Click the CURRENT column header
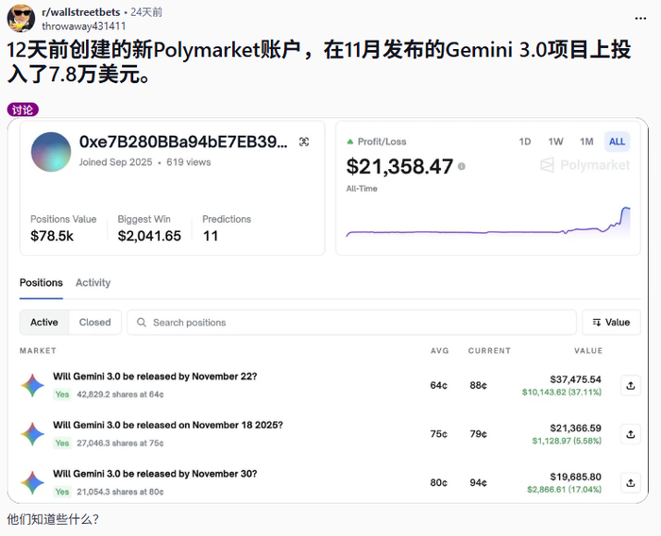Viewport: 661px width, 536px height. (489, 351)
